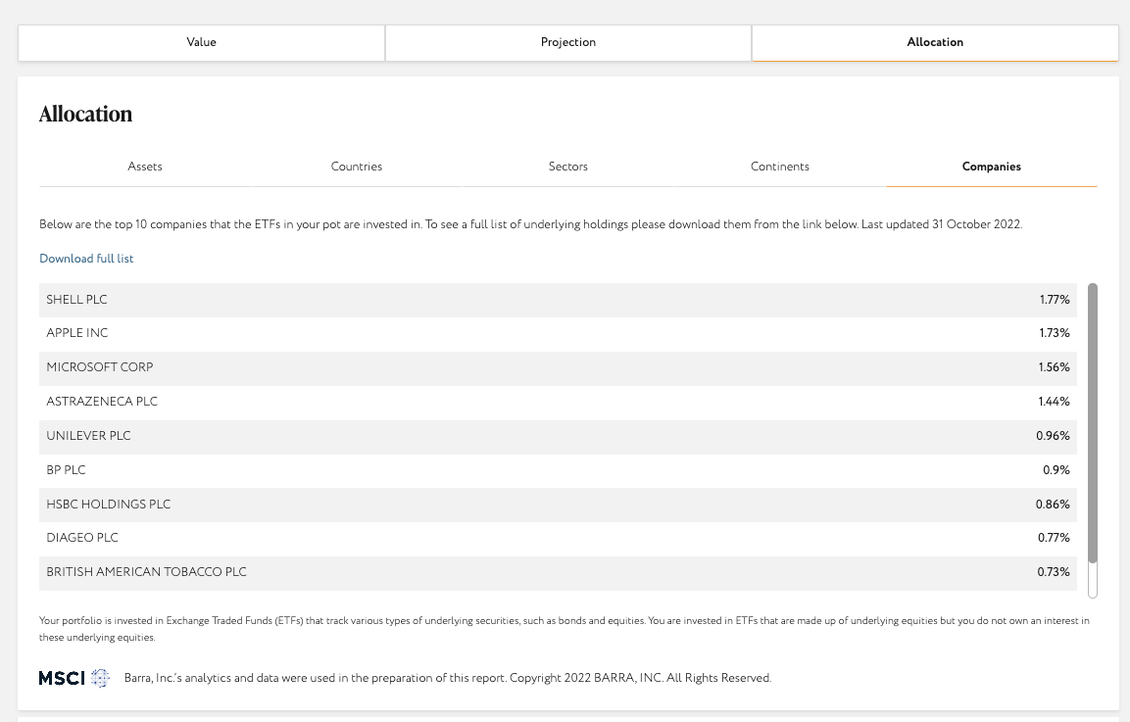
Task: Click the 0.86% value for HSBC
Action: click(x=1053, y=505)
